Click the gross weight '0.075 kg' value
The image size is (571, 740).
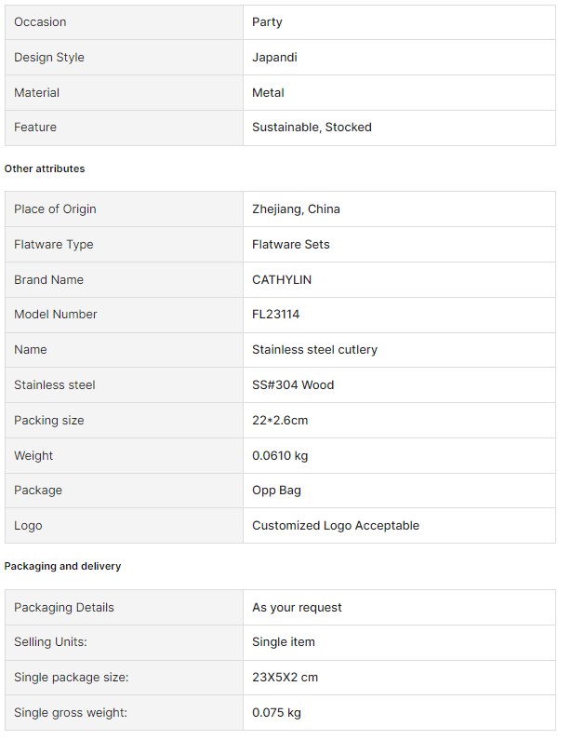pos(276,713)
